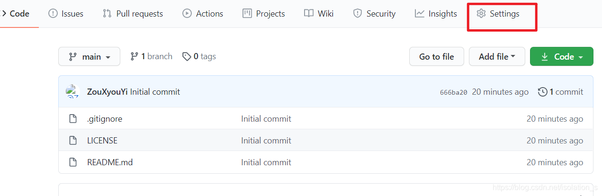Open Initial commit message in LICENSE row
This screenshot has width=602, height=196.
pyautogui.click(x=266, y=141)
